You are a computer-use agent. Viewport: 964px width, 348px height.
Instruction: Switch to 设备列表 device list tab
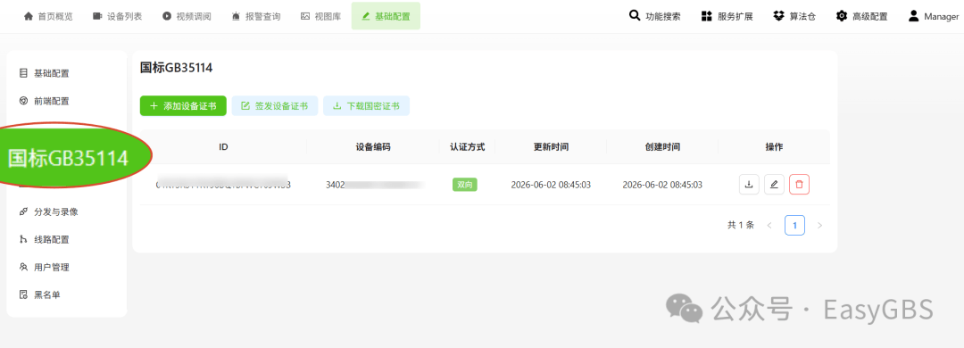click(118, 17)
